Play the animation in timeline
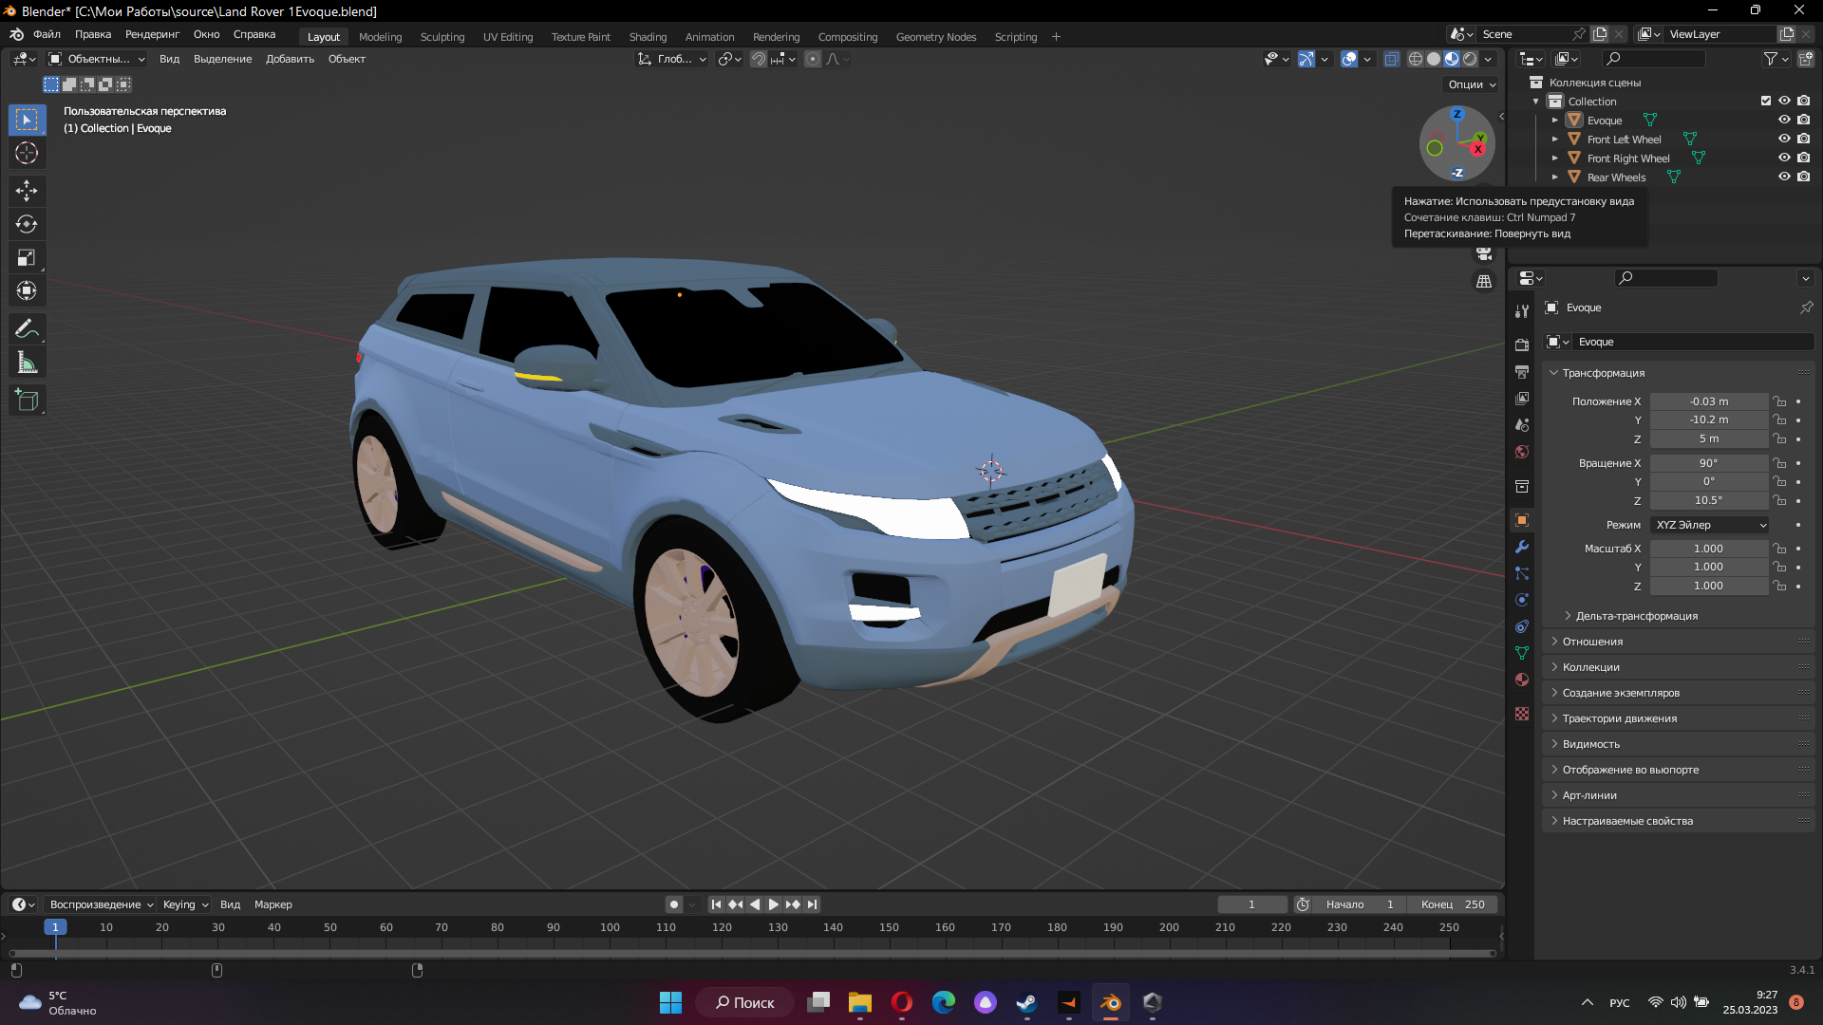This screenshot has height=1025, width=1823. click(x=773, y=904)
